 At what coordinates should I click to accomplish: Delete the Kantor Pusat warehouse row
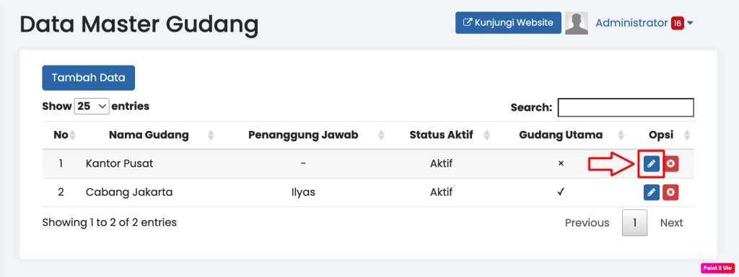(x=670, y=164)
